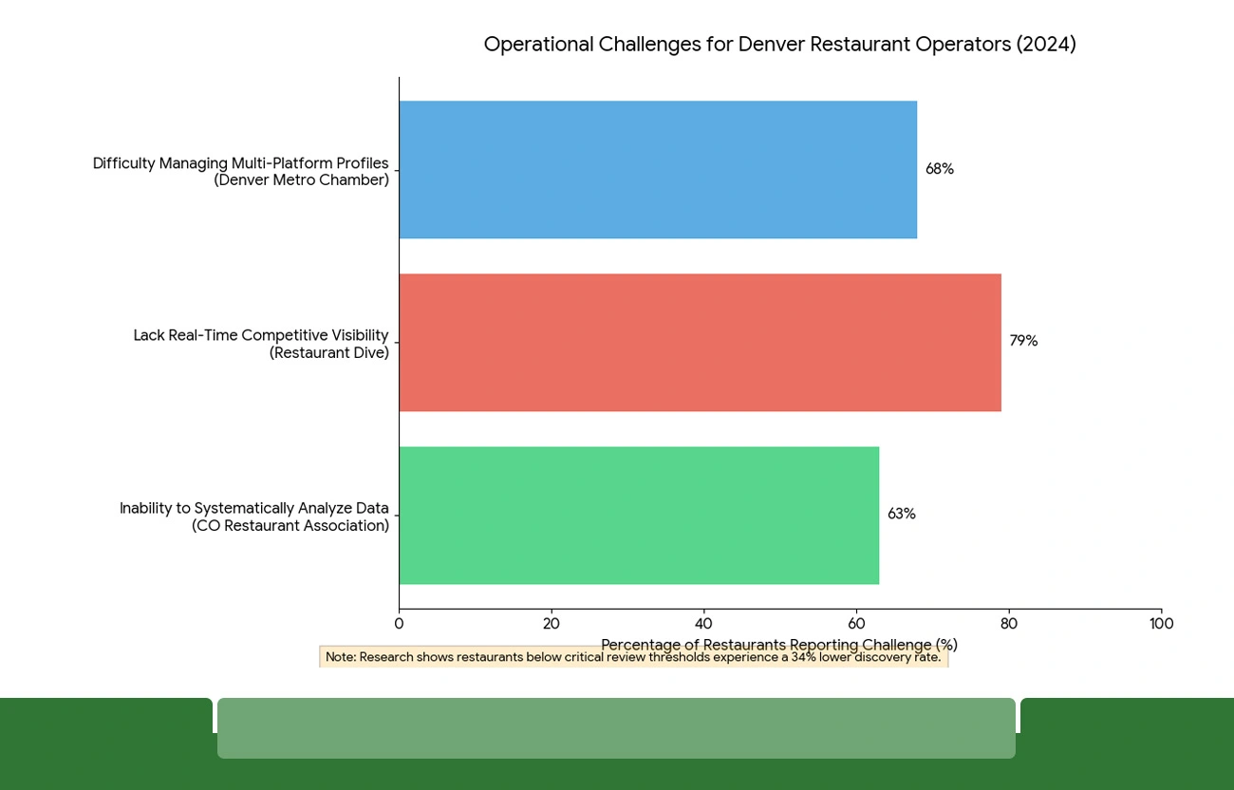The width and height of the screenshot is (1234, 790).
Task: Select the red 79% bar
Action: (698, 342)
